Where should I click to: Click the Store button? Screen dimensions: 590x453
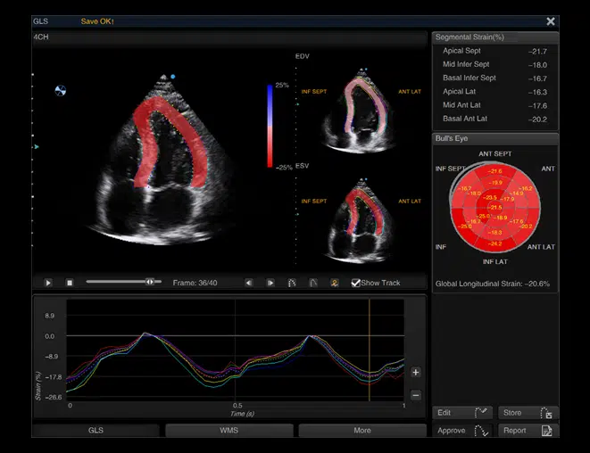tap(528, 413)
